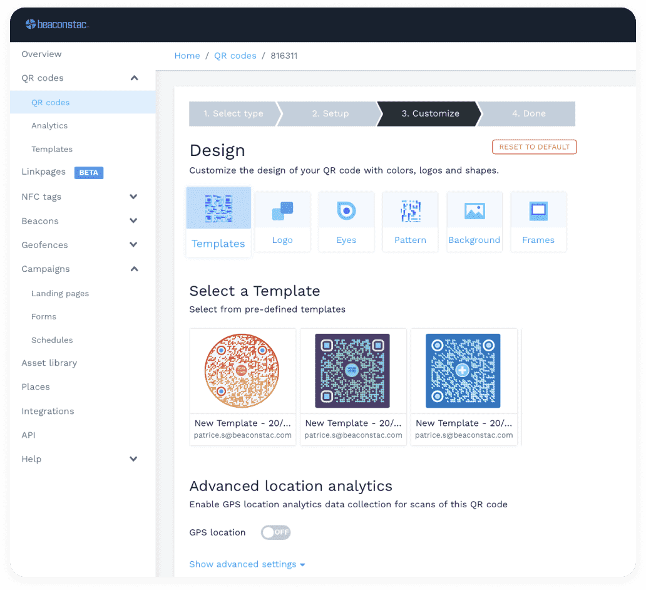
Task: Click the 816311 breadcrumb text
Action: [x=284, y=56]
